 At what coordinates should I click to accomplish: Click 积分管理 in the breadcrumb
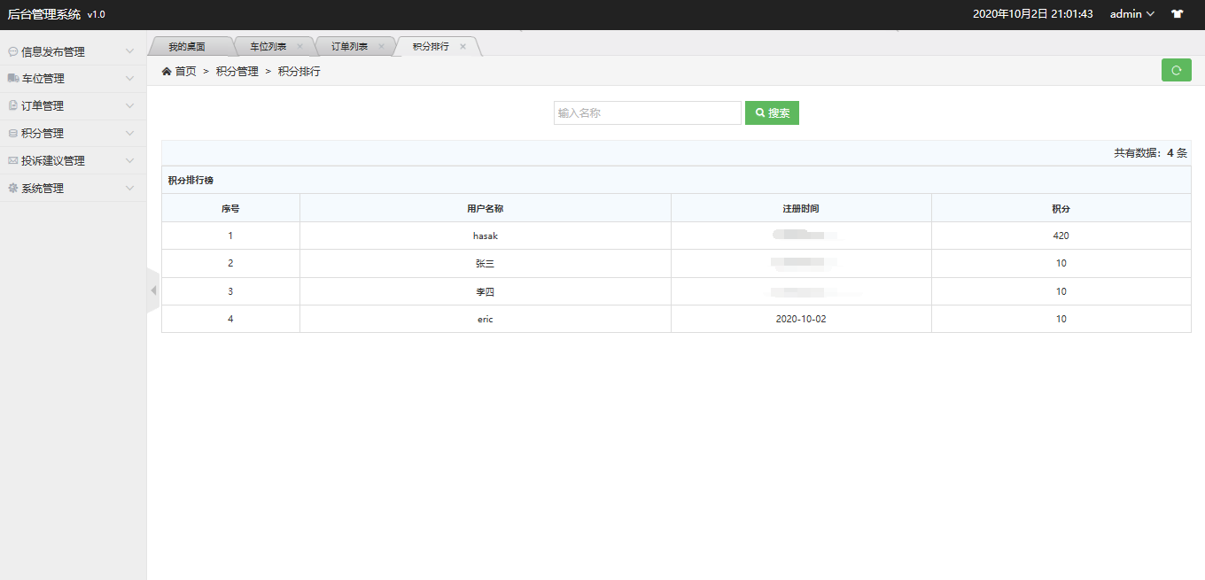click(237, 72)
